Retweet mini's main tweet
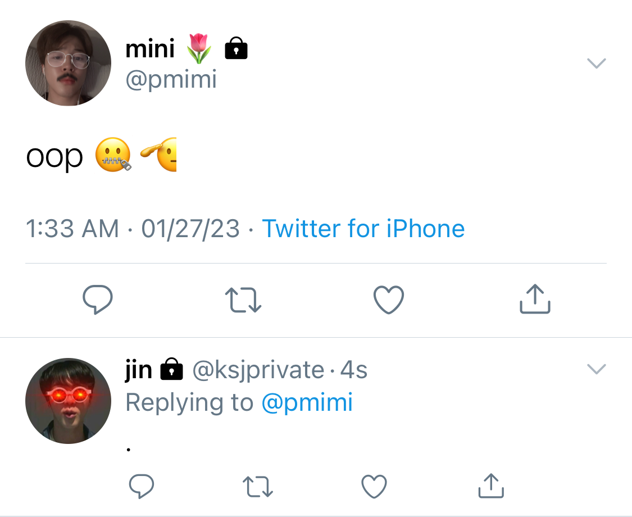This screenshot has width=632, height=517. pos(243,300)
